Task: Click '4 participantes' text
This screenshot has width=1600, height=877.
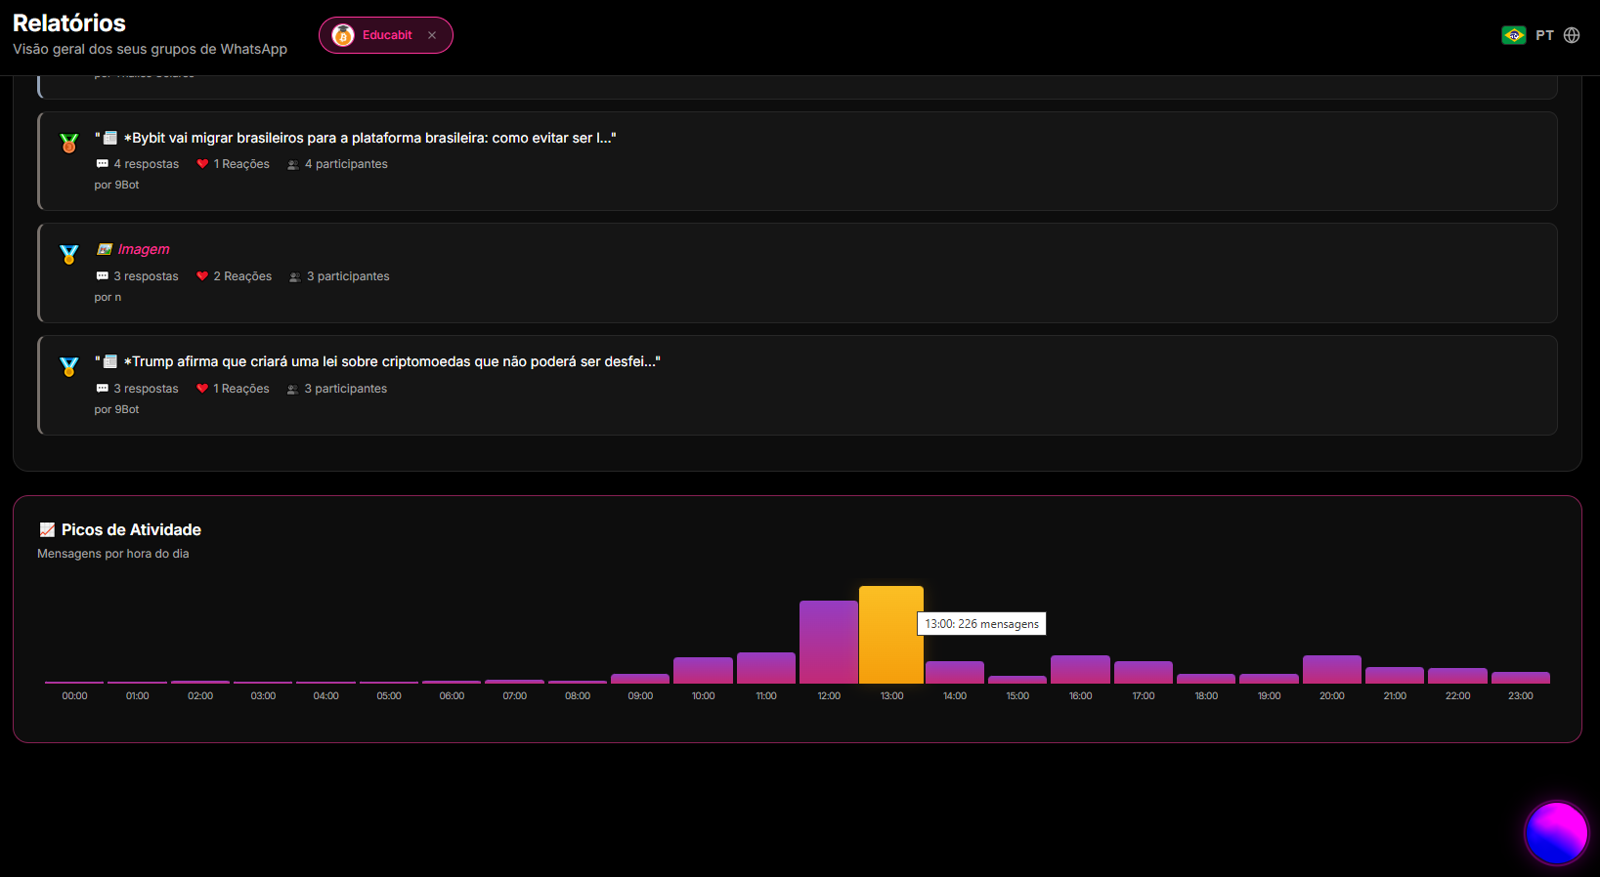Action: pos(346,164)
